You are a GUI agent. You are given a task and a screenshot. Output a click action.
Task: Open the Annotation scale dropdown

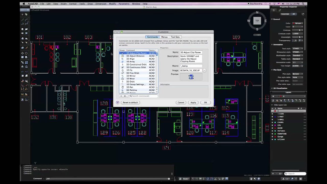[298, 62]
